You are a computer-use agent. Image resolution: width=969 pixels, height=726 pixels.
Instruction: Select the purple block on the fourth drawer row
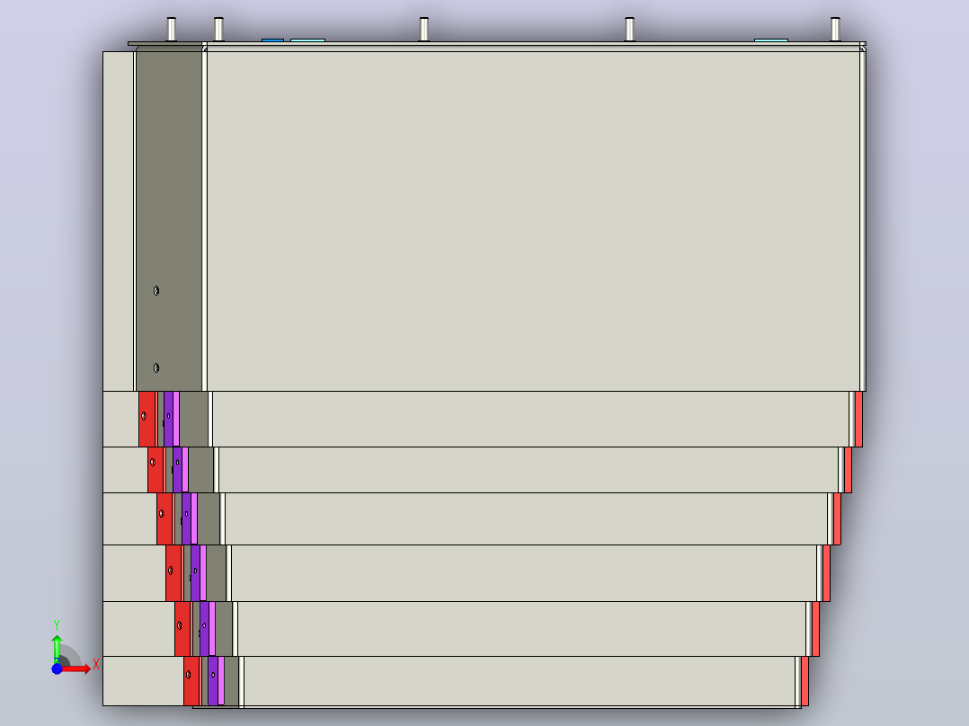click(x=195, y=572)
